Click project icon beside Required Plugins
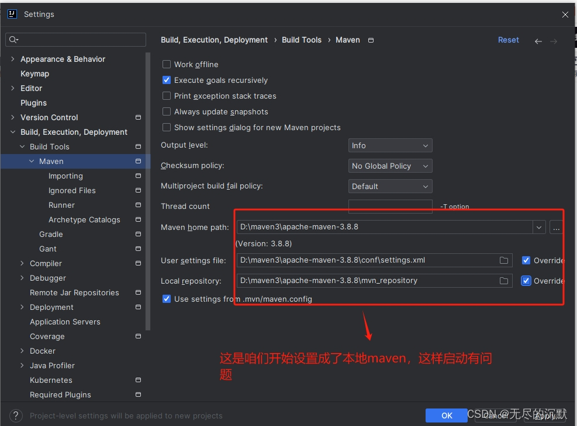Image resolution: width=577 pixels, height=426 pixels. 139,394
